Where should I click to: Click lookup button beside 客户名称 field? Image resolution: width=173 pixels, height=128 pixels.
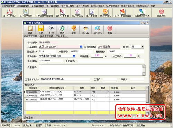coord(74,56)
